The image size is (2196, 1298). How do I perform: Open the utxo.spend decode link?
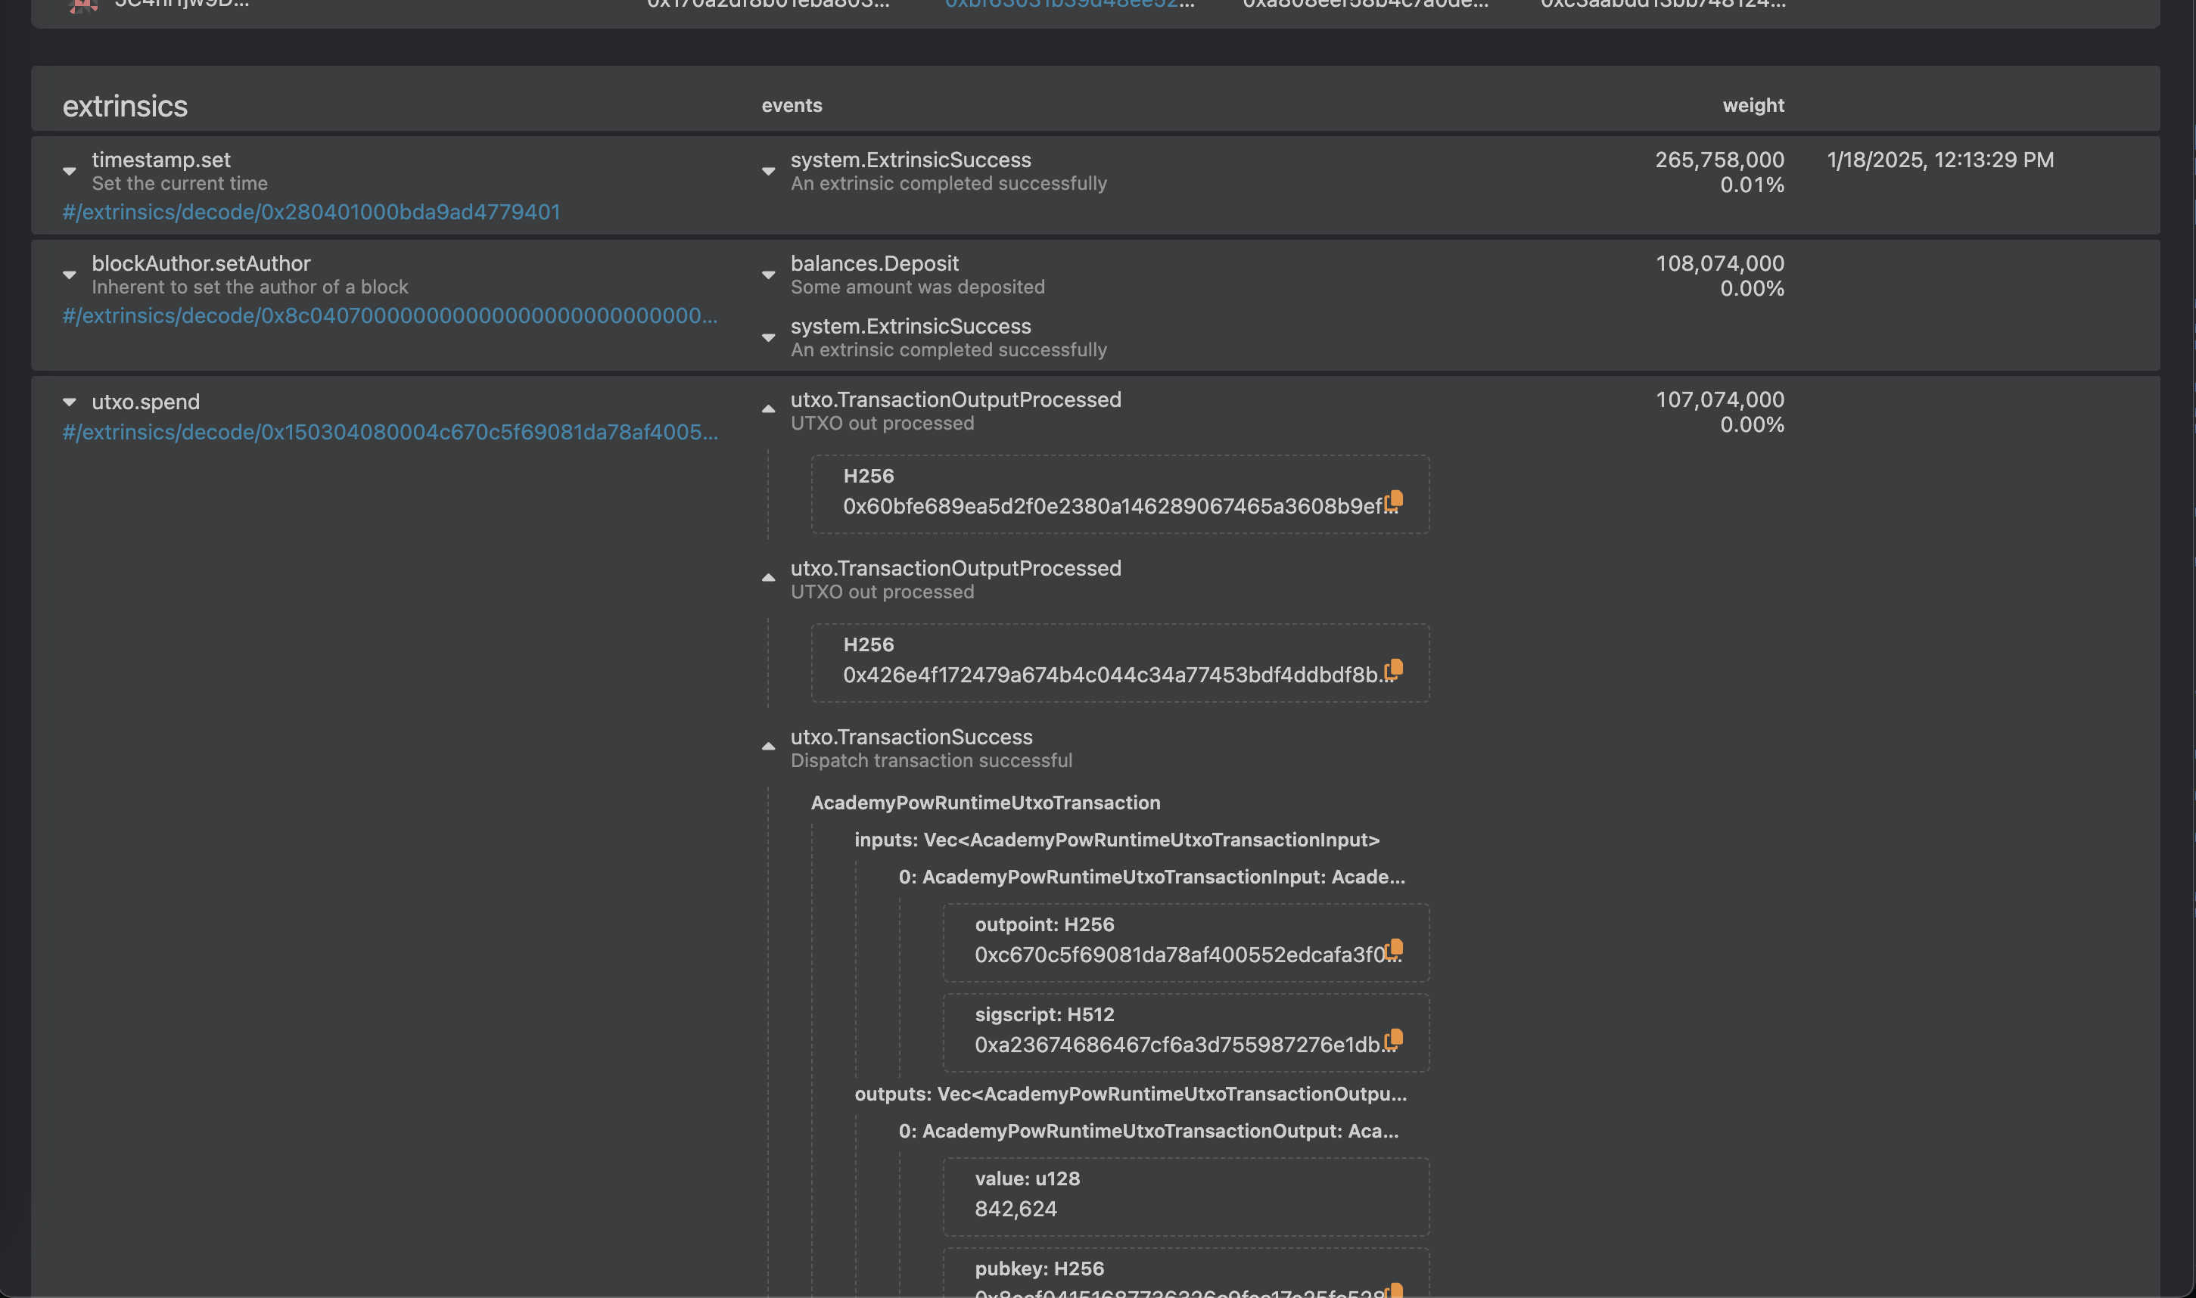click(389, 432)
